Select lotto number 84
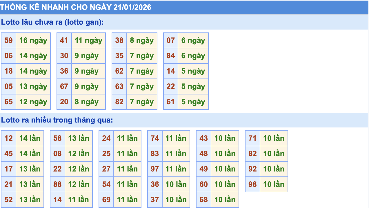369x208 pixels. click(171, 56)
